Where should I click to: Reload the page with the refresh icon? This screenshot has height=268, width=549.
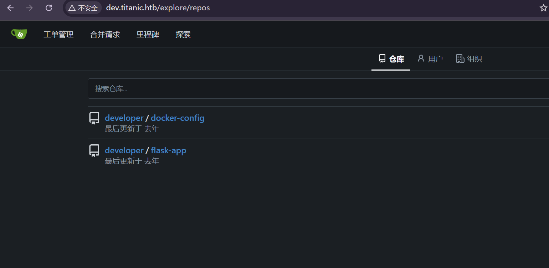coord(49,8)
